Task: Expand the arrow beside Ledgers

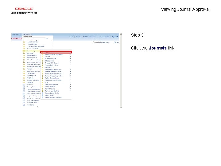Action: 70,57
